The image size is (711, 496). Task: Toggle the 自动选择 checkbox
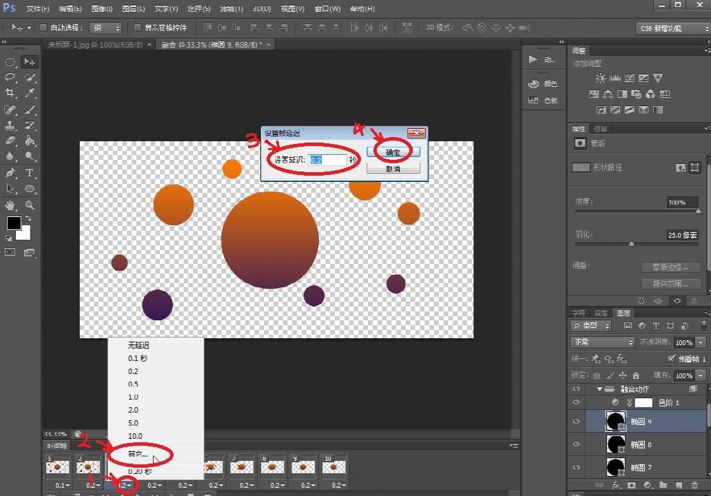[43, 28]
